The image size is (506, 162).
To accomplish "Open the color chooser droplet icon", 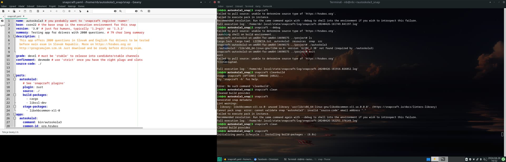I will [88, 11].
